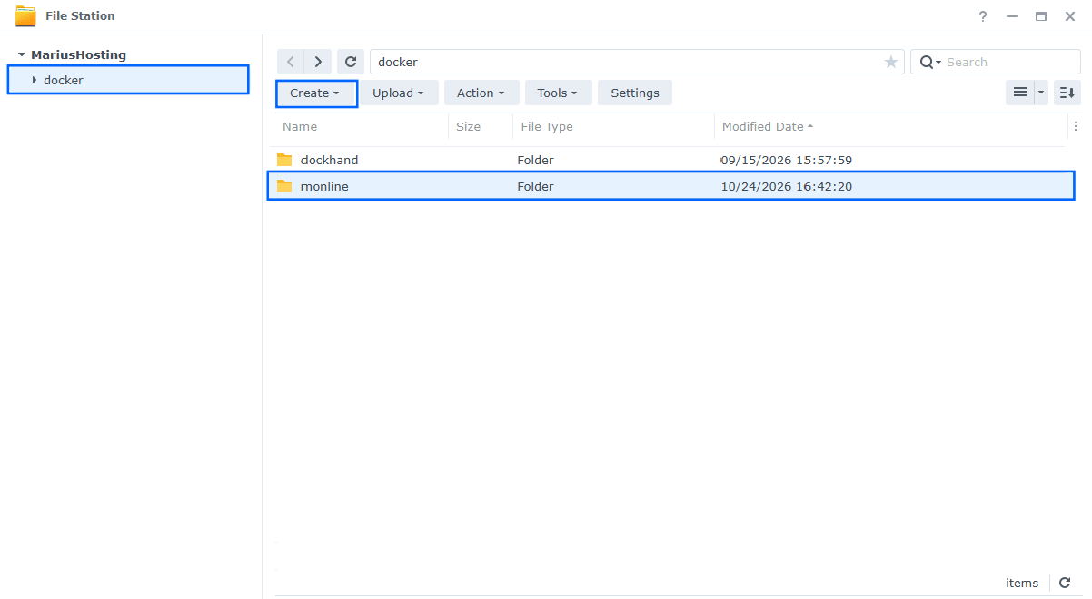Select the monline folder name

324,186
